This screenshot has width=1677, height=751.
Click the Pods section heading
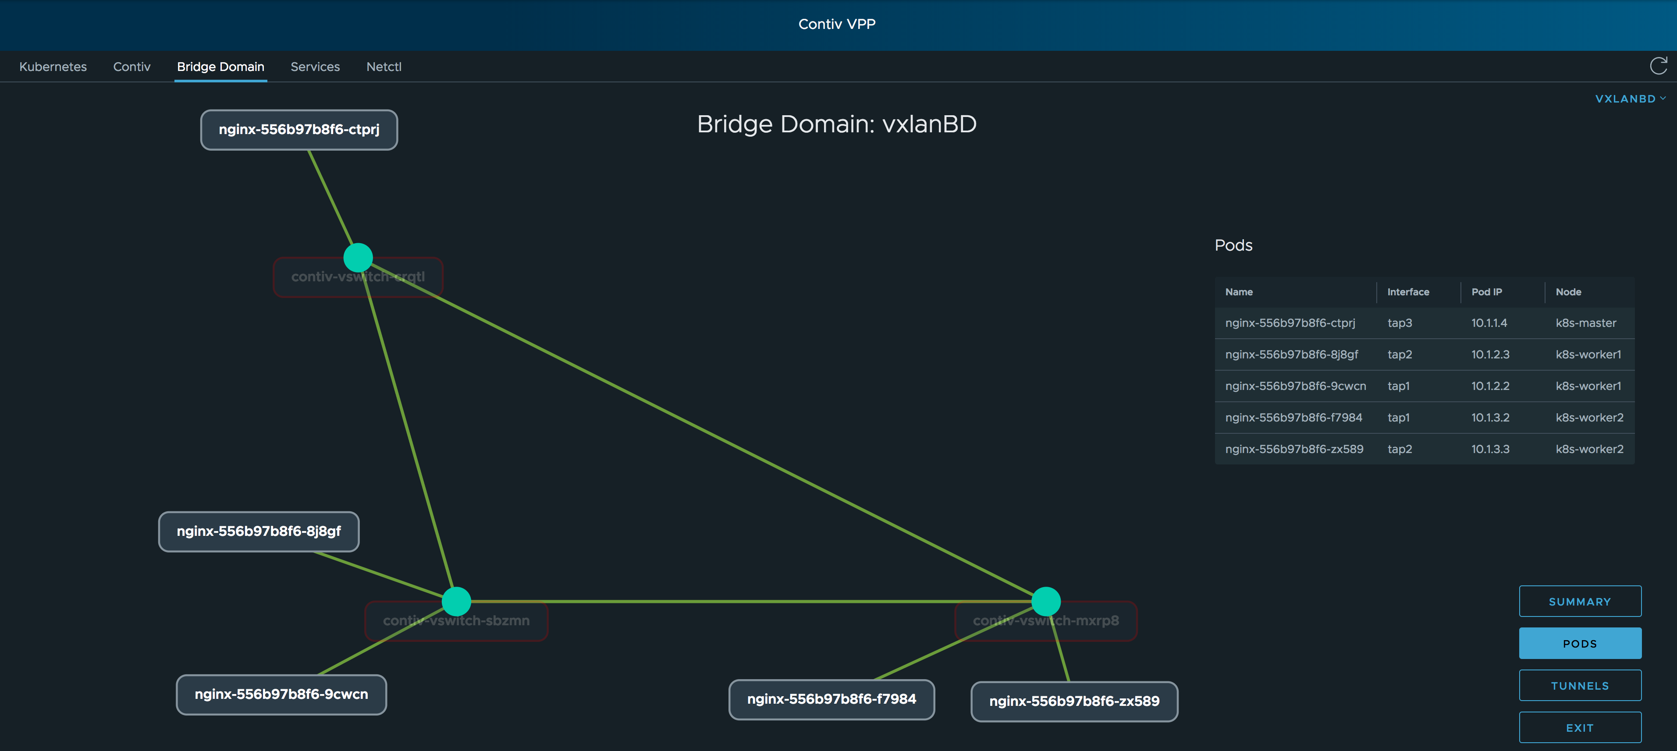[1233, 245]
